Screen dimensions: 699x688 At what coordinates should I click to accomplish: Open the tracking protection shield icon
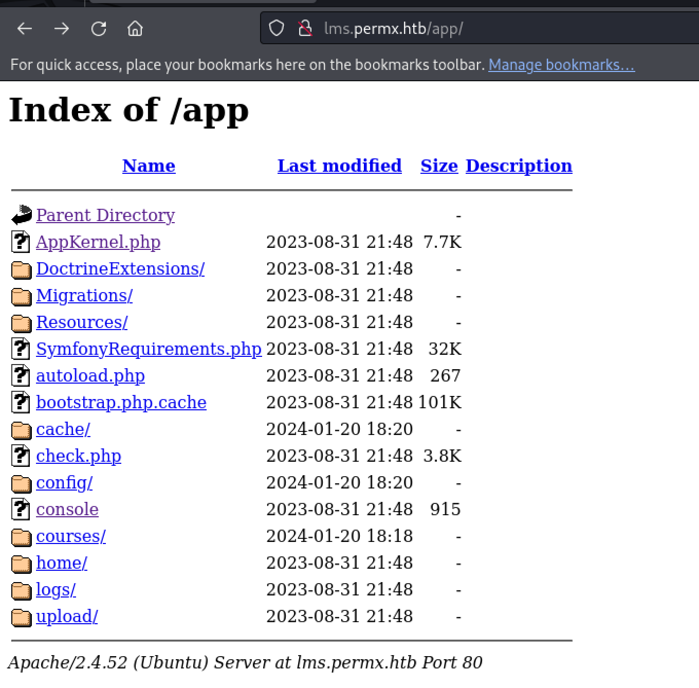[277, 29]
